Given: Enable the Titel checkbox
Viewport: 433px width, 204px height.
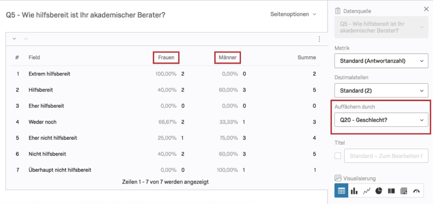Looking at the screenshot, I should coord(338,156).
